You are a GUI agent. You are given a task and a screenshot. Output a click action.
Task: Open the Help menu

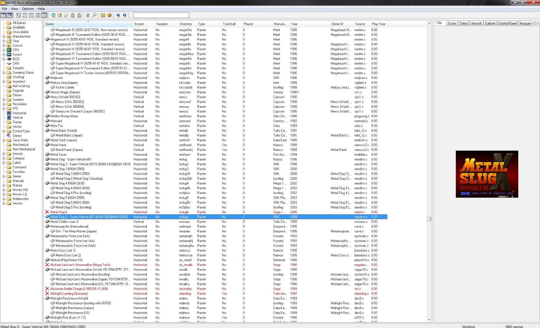(x=41, y=9)
